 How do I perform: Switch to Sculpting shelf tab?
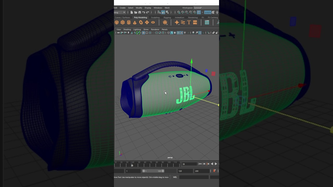pos(155,17)
